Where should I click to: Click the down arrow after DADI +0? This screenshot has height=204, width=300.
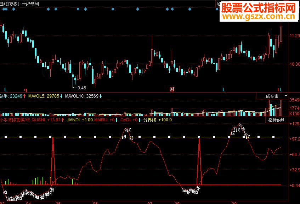tap(140, 120)
